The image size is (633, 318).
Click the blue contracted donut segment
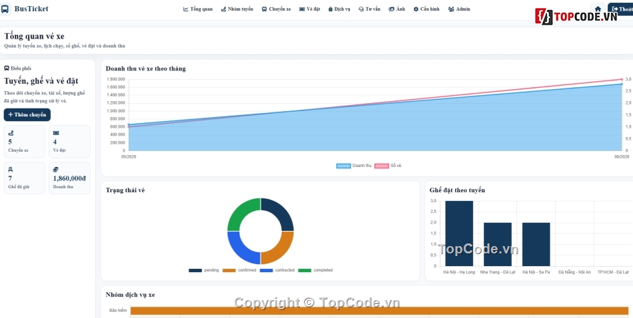241,251
